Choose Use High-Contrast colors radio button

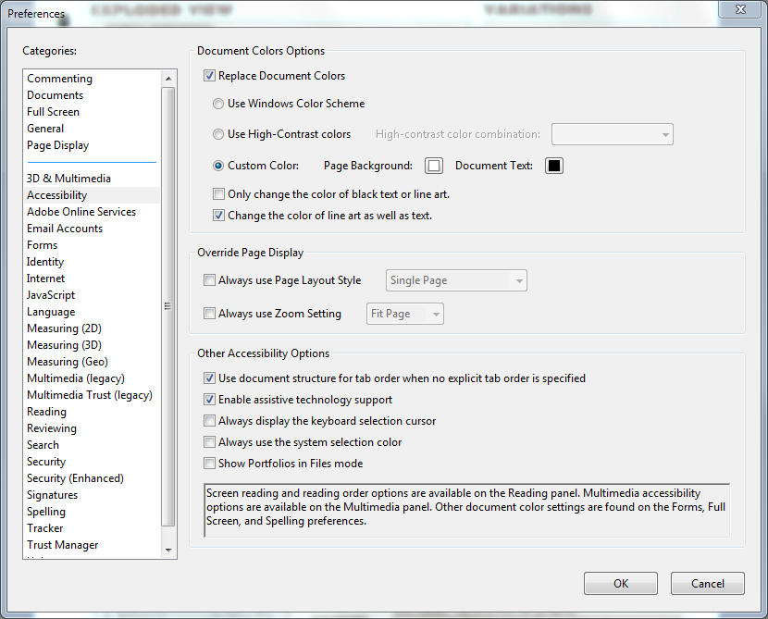[x=218, y=134]
